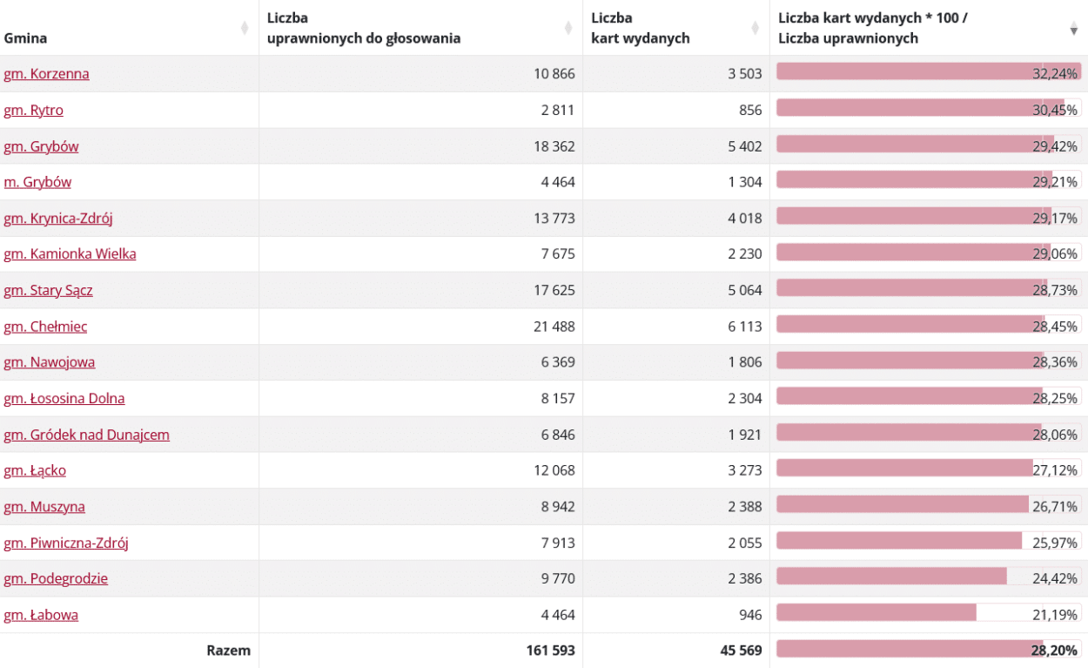Open the gm. Rytro link

(x=33, y=111)
